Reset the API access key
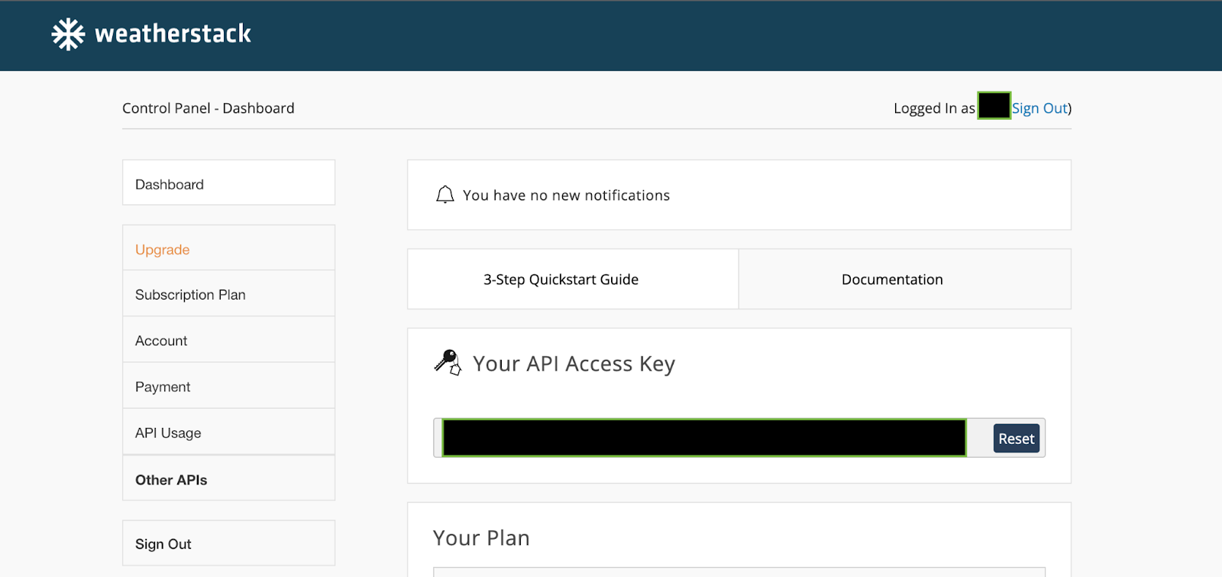This screenshot has width=1222, height=577. 1017,439
